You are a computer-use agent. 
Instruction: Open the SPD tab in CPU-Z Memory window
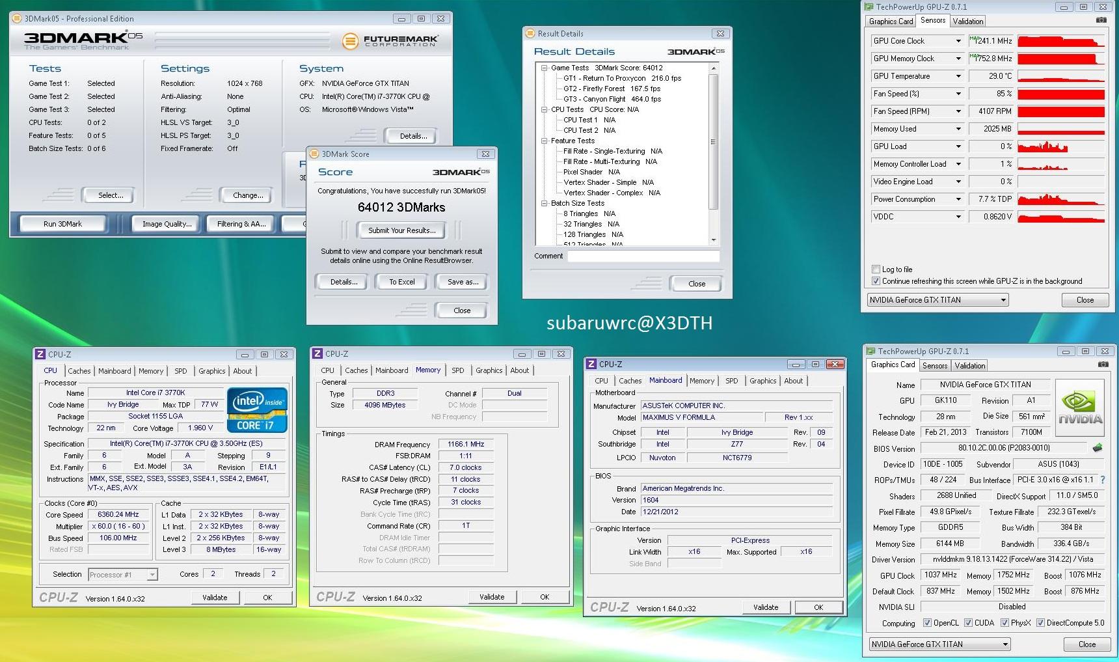[458, 370]
